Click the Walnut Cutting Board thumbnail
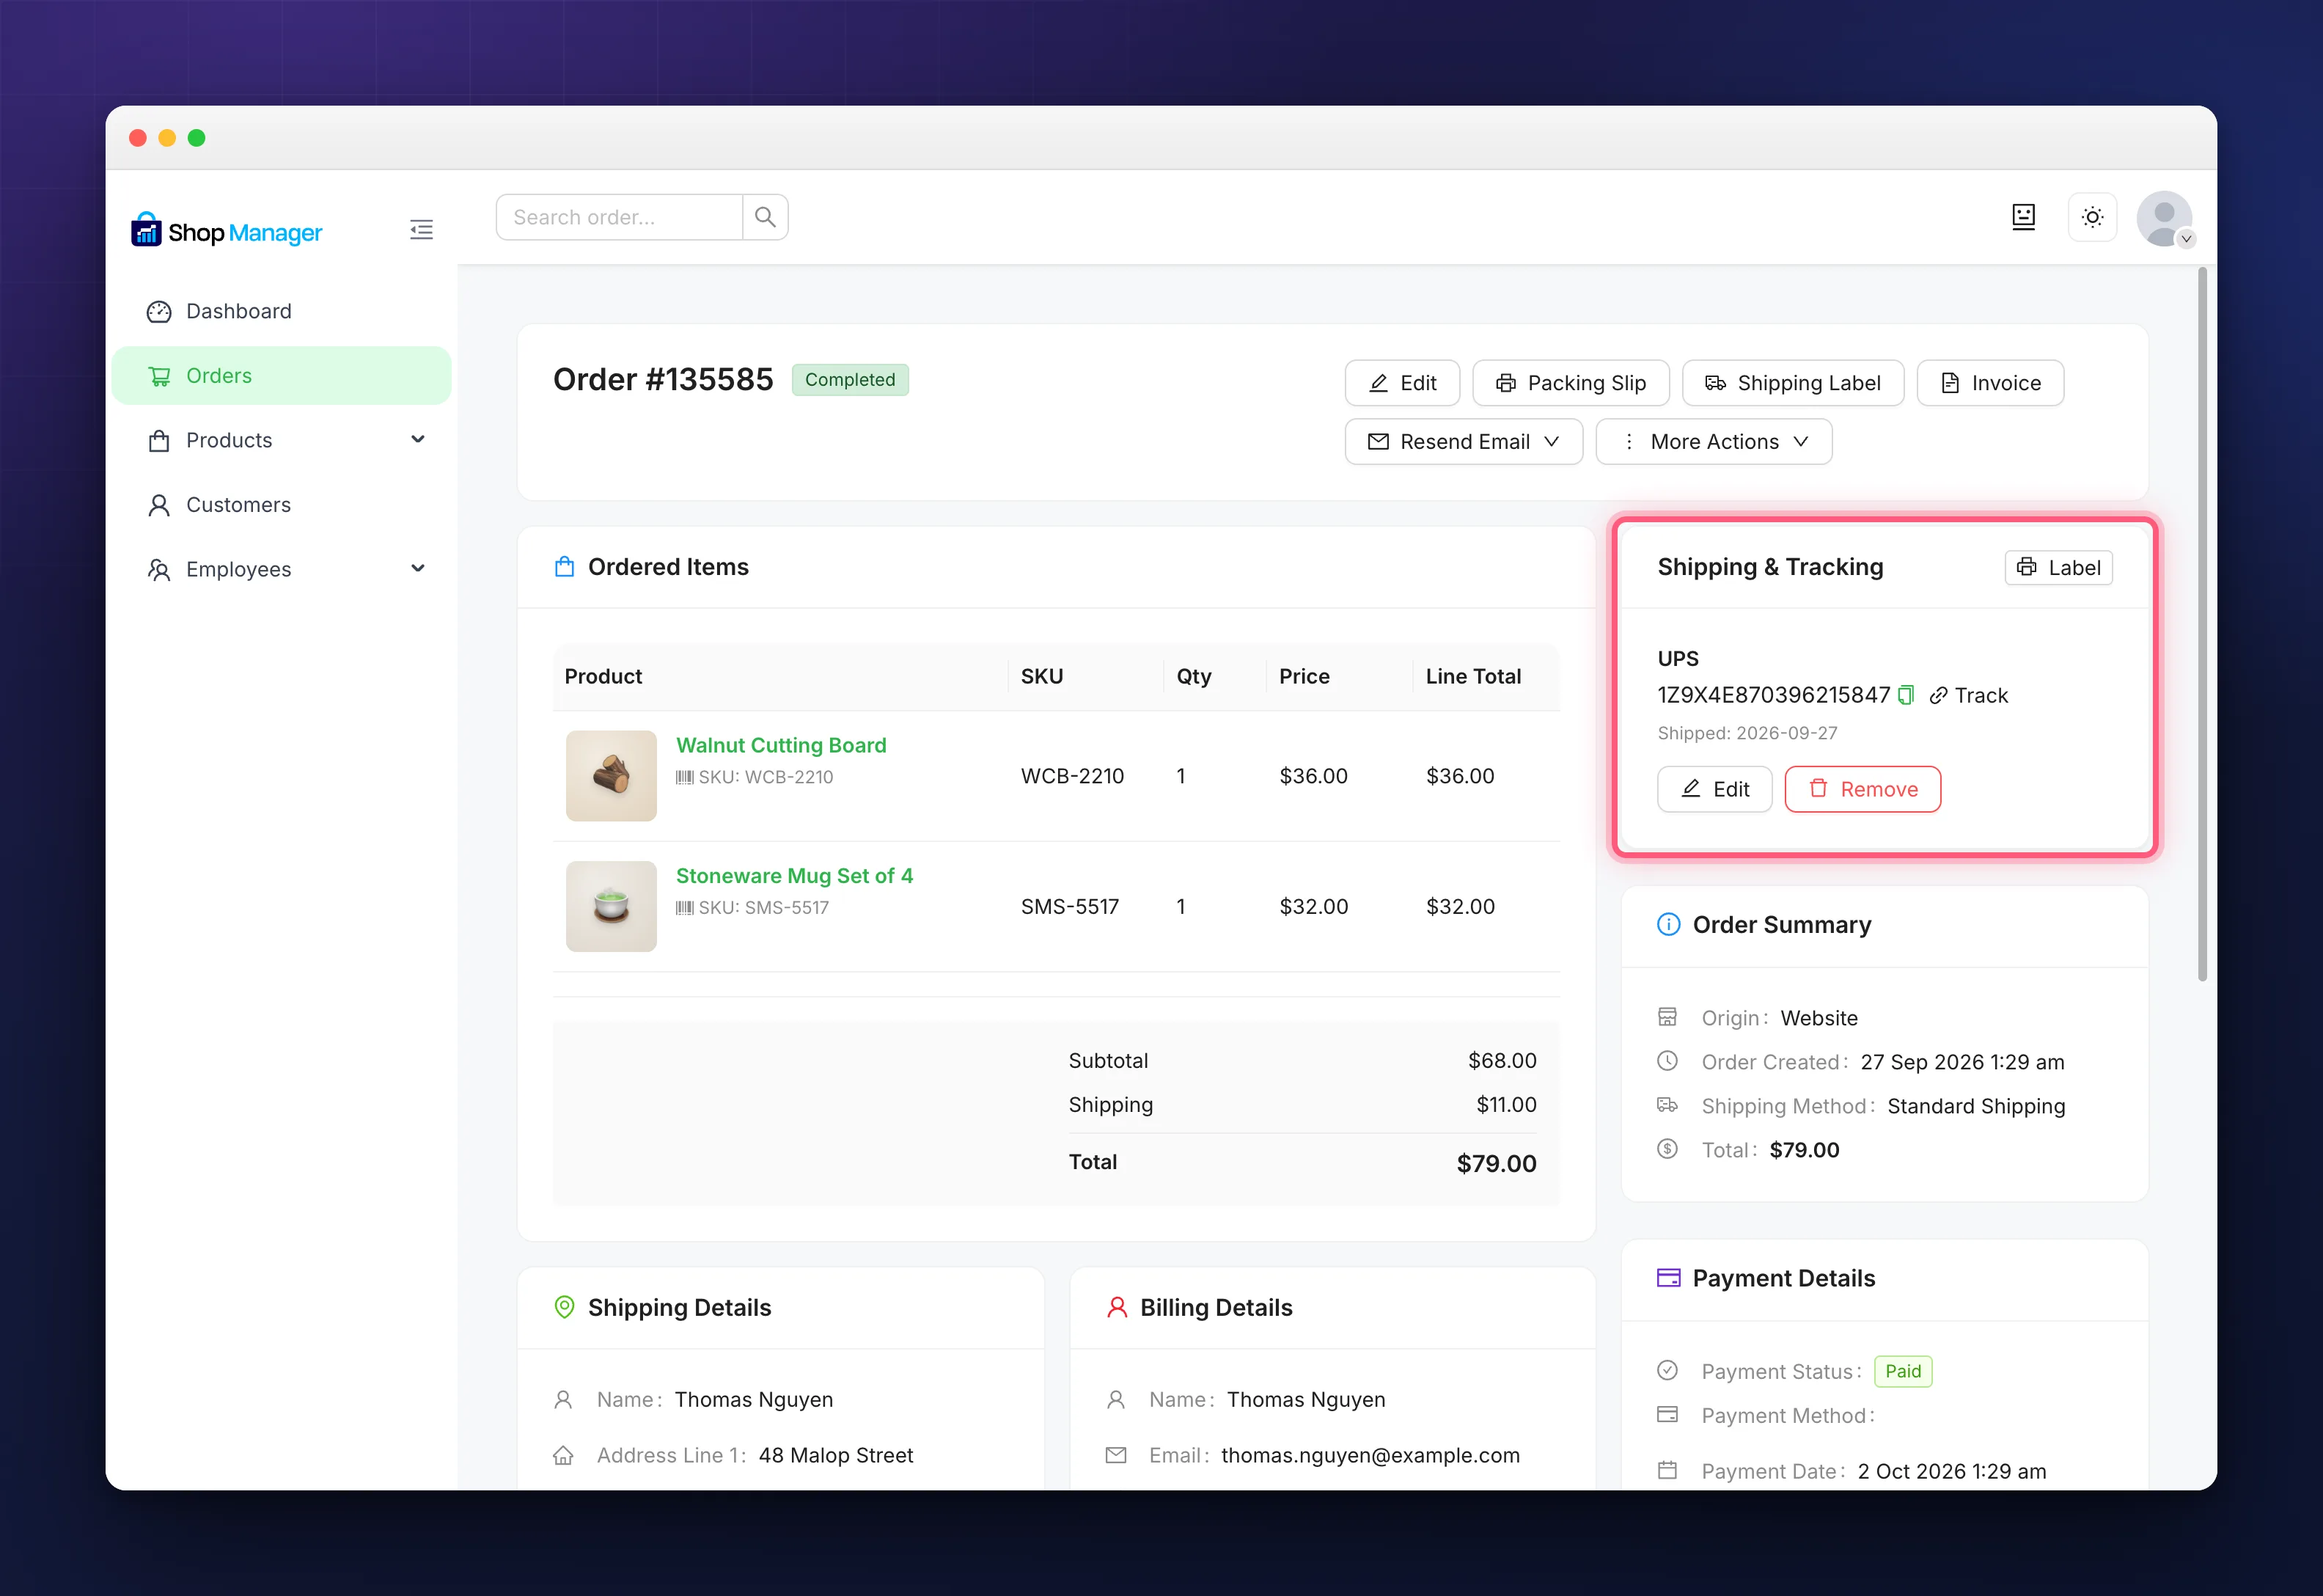 (611, 776)
